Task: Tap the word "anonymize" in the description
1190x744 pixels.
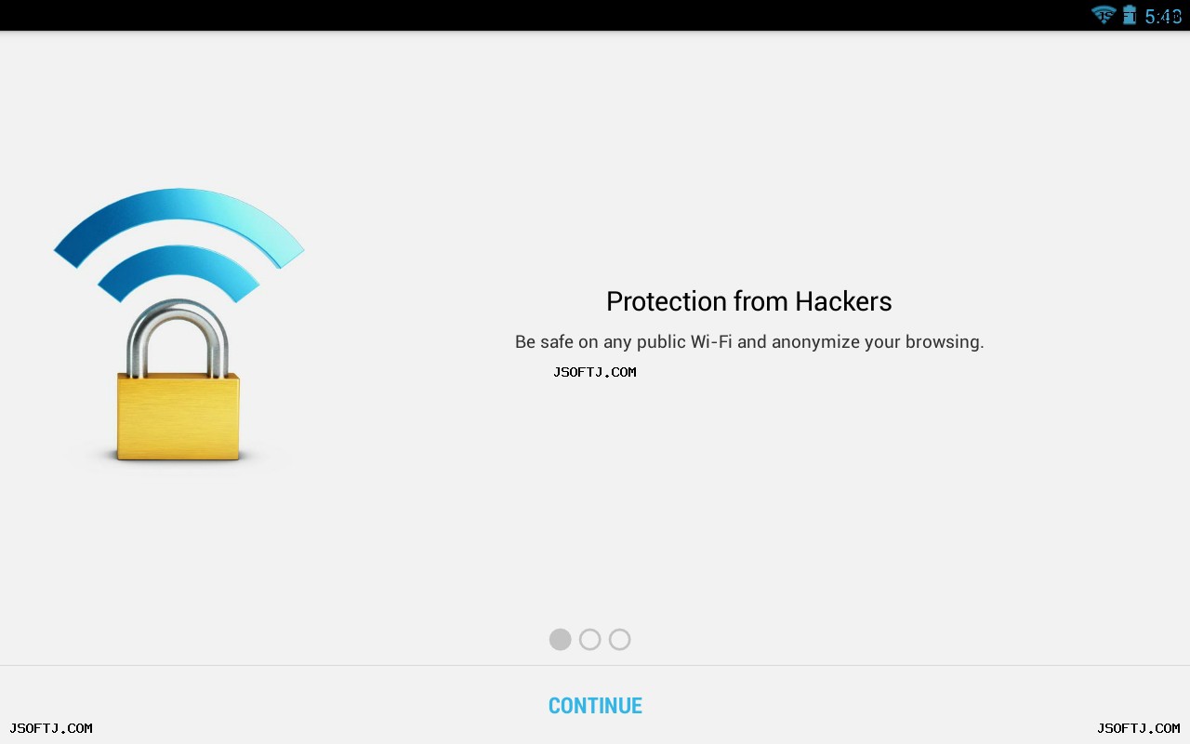Action: [x=815, y=343]
